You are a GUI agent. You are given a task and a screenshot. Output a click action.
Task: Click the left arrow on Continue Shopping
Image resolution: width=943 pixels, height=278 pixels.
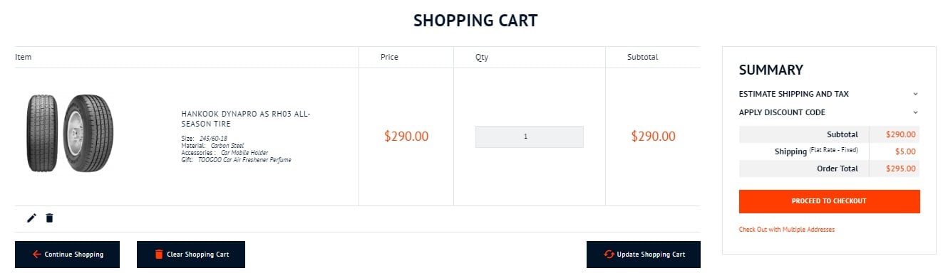[x=37, y=255]
